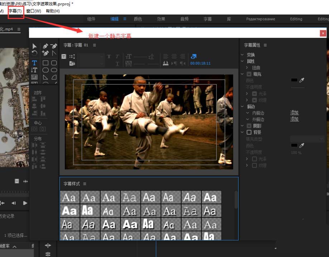The width and height of the screenshot is (329, 257).
Task: Expand the 扭曲 property group
Action: tap(247, 68)
